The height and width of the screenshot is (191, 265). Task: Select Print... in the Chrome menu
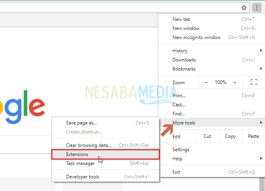tap(212, 96)
